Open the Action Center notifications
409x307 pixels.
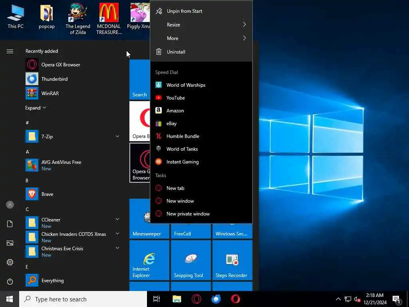[x=397, y=299]
